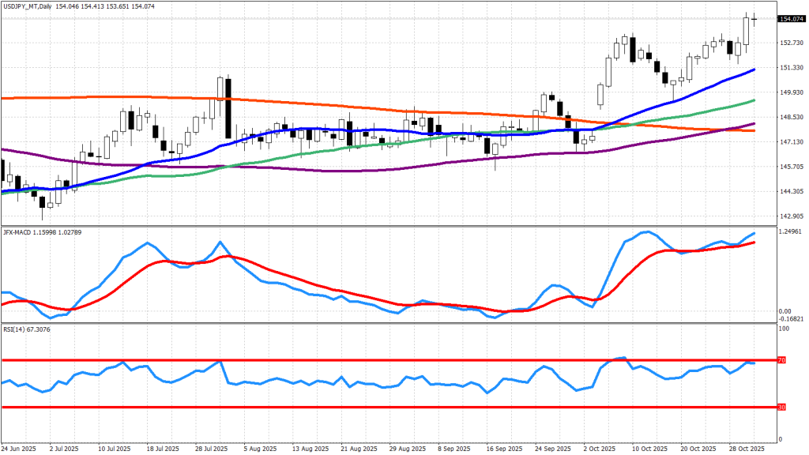Click the current price label 154.074
This screenshot has height=455, width=809.
click(x=792, y=19)
